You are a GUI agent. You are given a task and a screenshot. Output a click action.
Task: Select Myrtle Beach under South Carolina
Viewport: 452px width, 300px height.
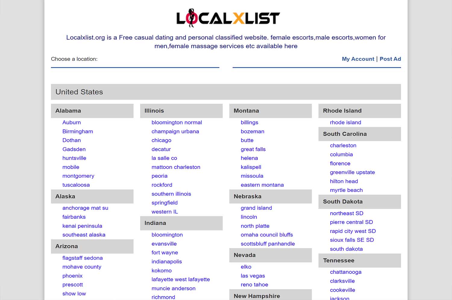point(346,190)
